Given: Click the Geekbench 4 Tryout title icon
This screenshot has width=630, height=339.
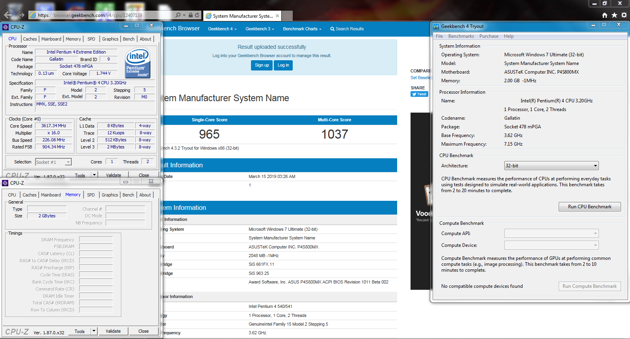Looking at the screenshot, I should coord(436,26).
